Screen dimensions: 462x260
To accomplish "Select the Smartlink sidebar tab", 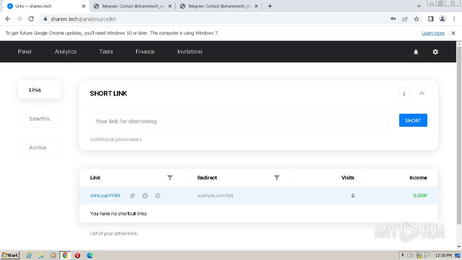I will point(39,118).
